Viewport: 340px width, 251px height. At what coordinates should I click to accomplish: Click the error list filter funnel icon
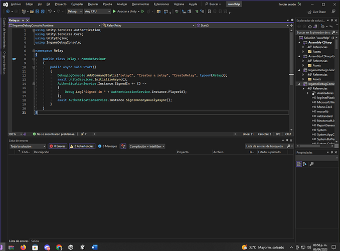[x=123, y=147]
